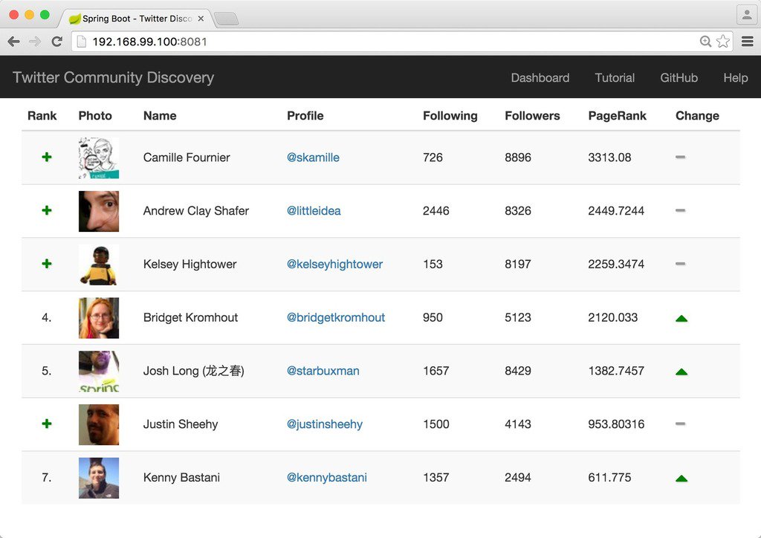761x538 pixels.
Task: Click the Followers value 8429
Action: 518,371
